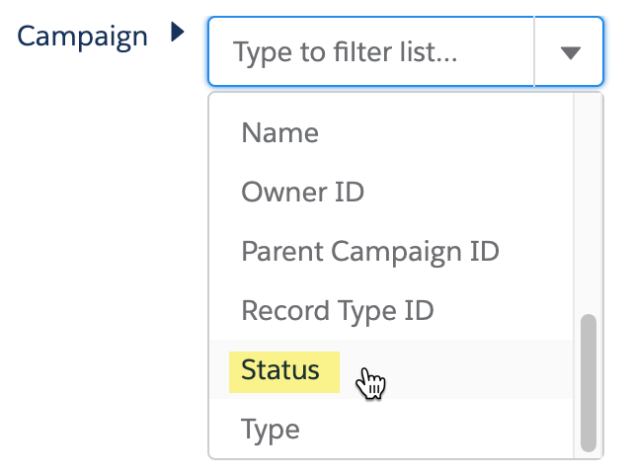The image size is (632, 474).
Task: Click the Campaign label text
Action: [x=82, y=37]
